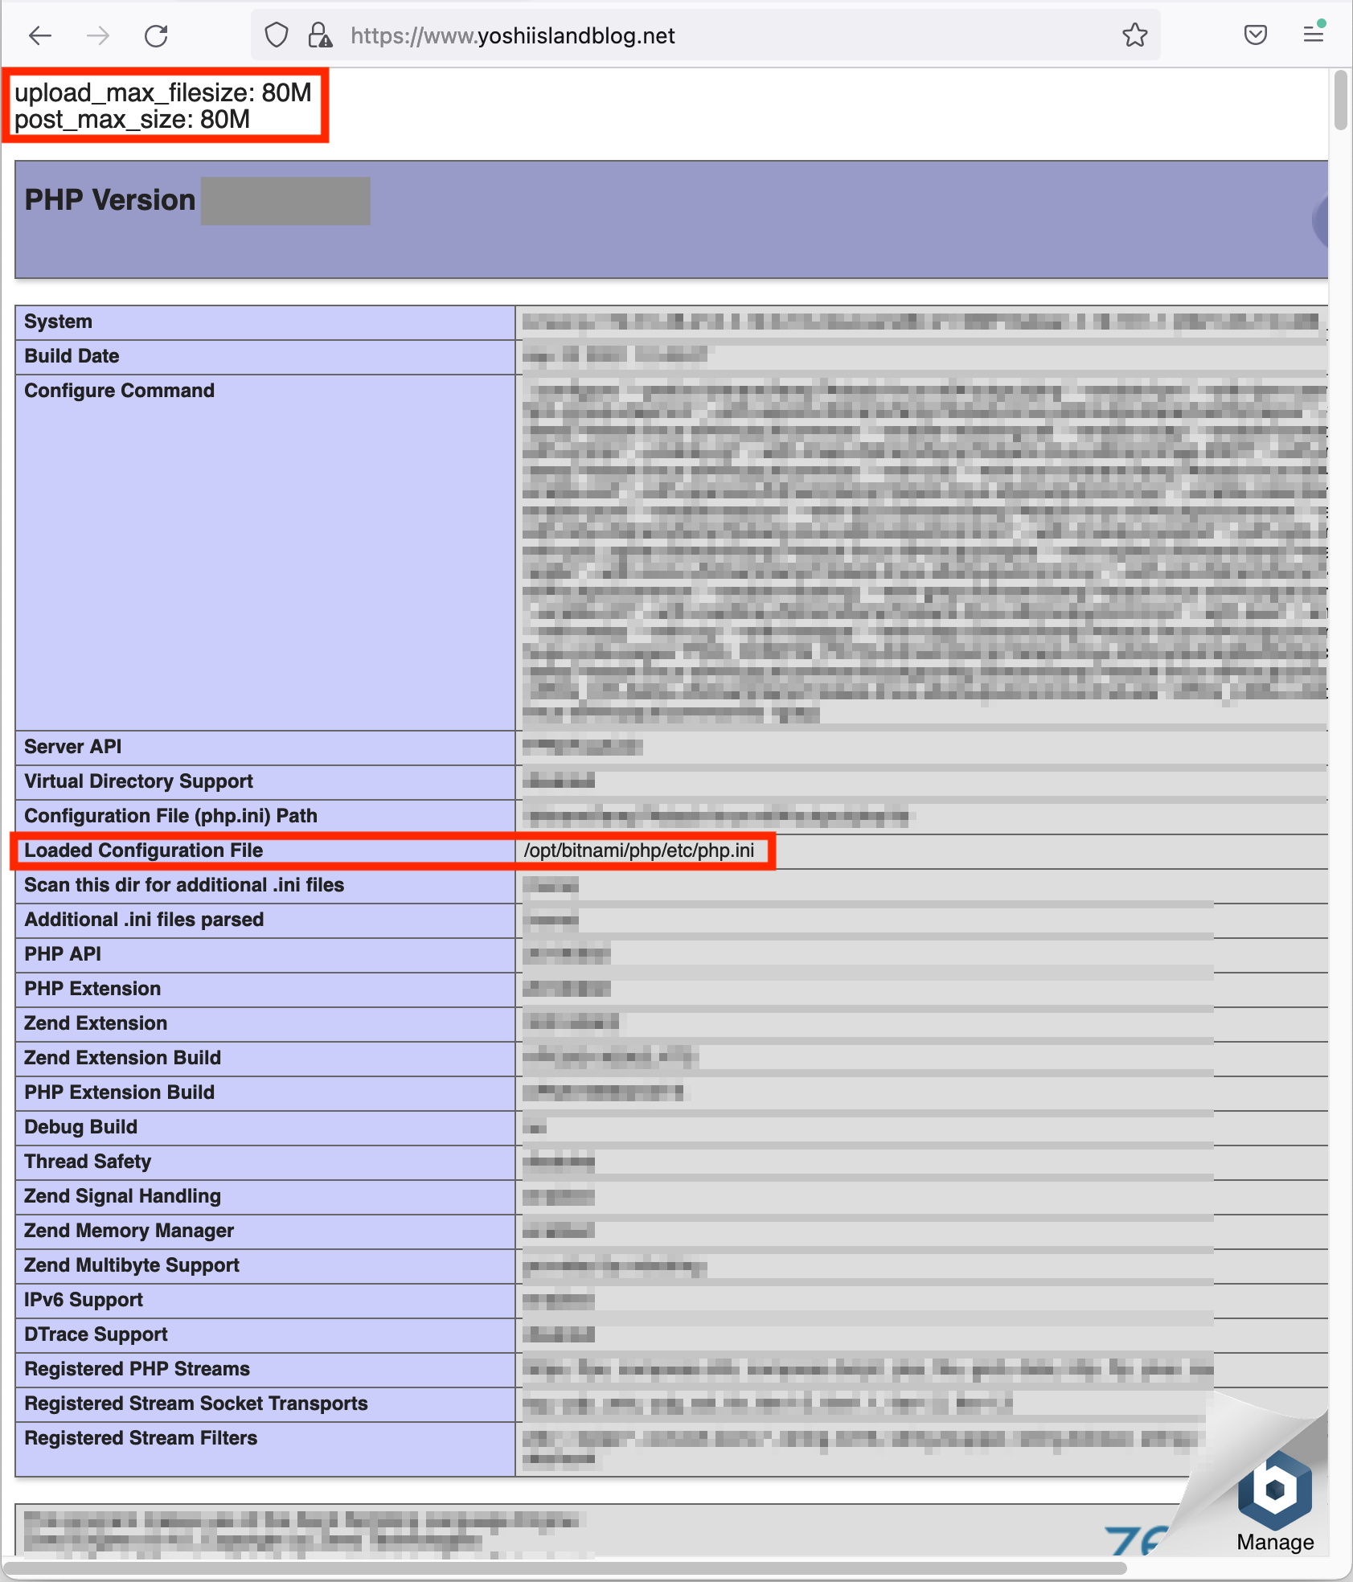The height and width of the screenshot is (1582, 1353).
Task: Select Registered Stream Socket Transports label
Action: click(x=196, y=1404)
